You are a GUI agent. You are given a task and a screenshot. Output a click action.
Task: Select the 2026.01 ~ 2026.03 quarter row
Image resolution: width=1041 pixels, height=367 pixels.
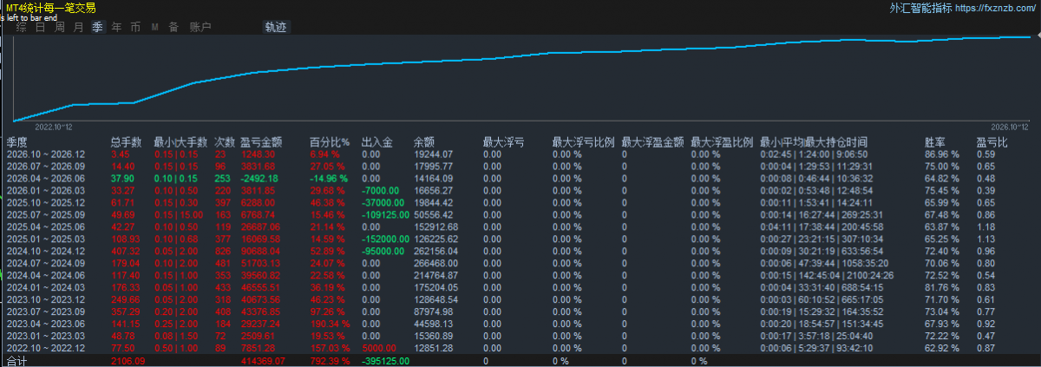click(520, 190)
